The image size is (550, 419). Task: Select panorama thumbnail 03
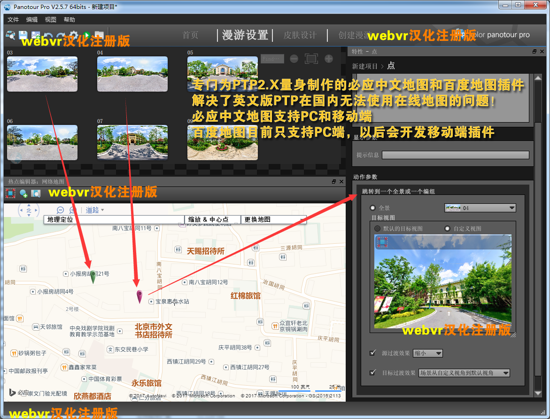point(42,74)
